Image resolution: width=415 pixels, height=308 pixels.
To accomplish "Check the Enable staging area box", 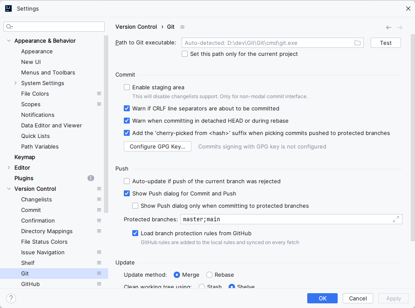I will (127, 87).
